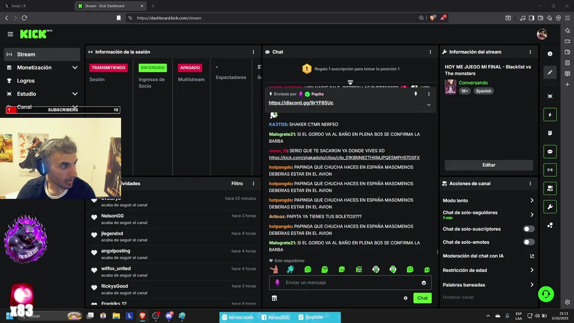This screenshot has height=323, width=574.
Task: Open File Explorer from the taskbar
Action: (x=116, y=316)
